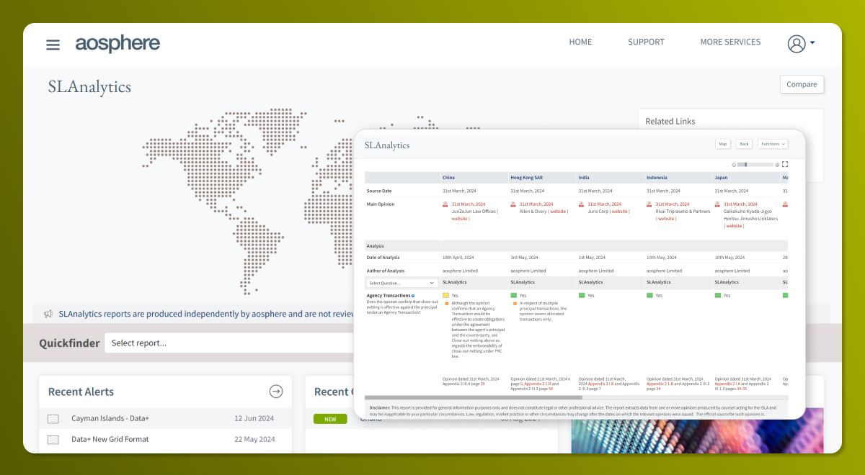Click the table zoom slider

click(754, 165)
